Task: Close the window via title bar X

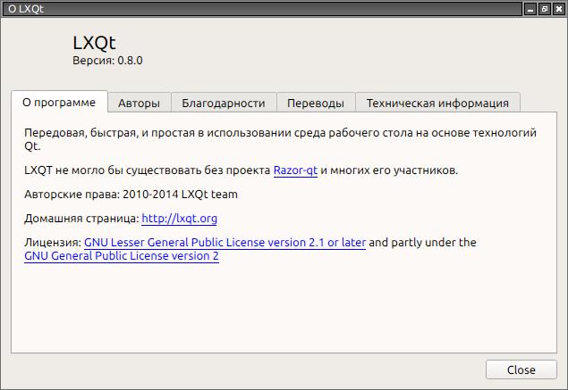Action: [x=559, y=9]
